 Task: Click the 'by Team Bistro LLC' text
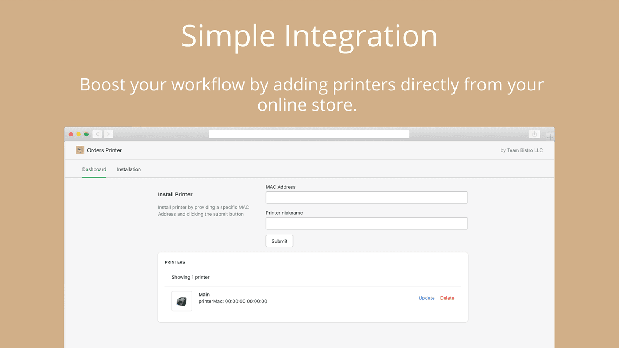pyautogui.click(x=521, y=150)
